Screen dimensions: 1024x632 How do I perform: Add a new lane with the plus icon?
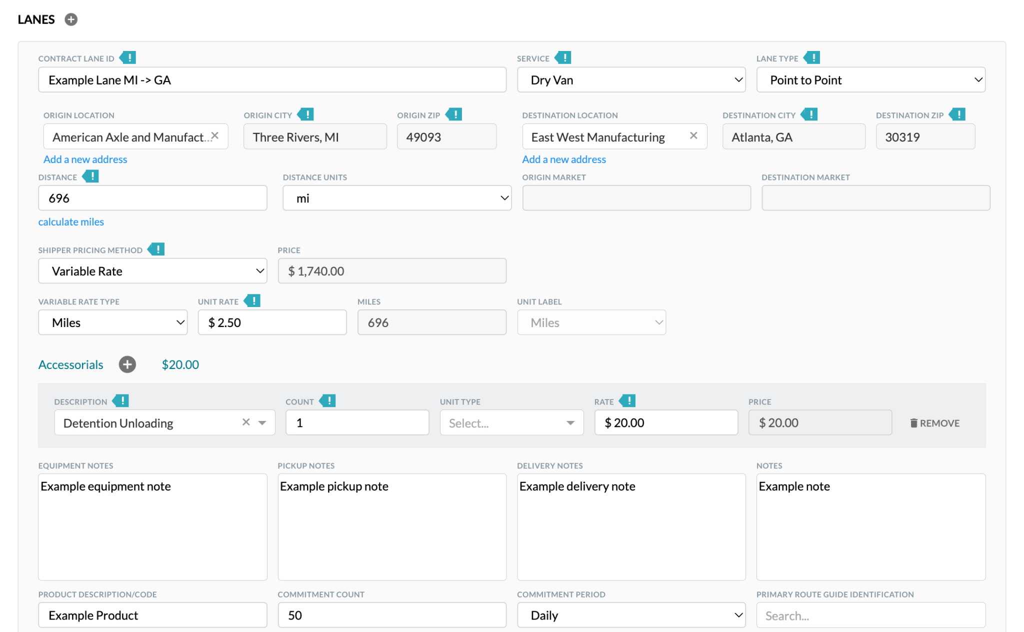pos(71,19)
